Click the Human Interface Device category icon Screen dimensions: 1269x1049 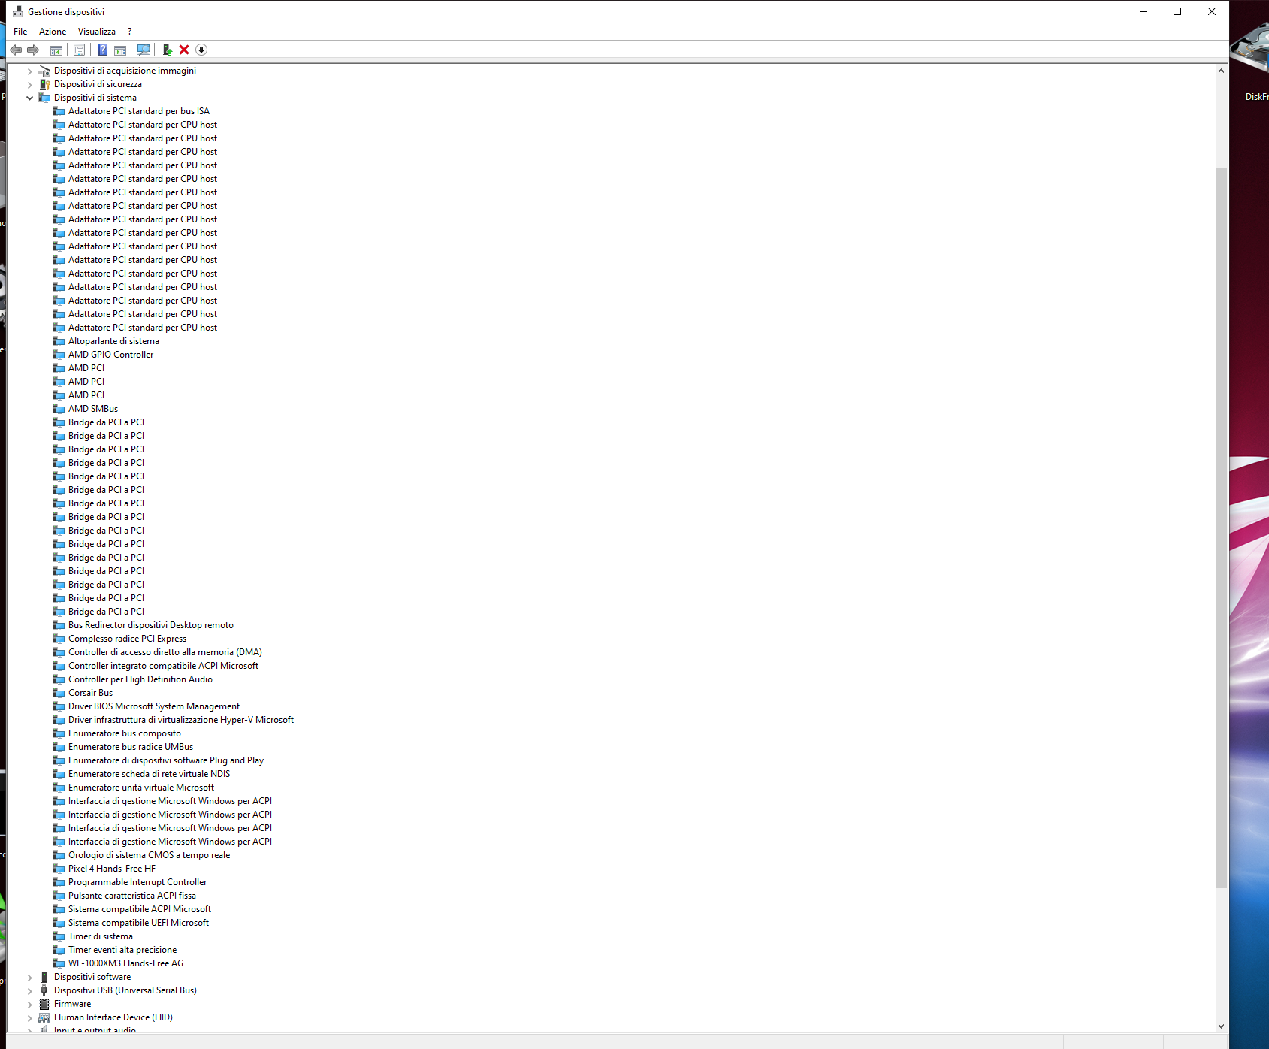tap(44, 1017)
